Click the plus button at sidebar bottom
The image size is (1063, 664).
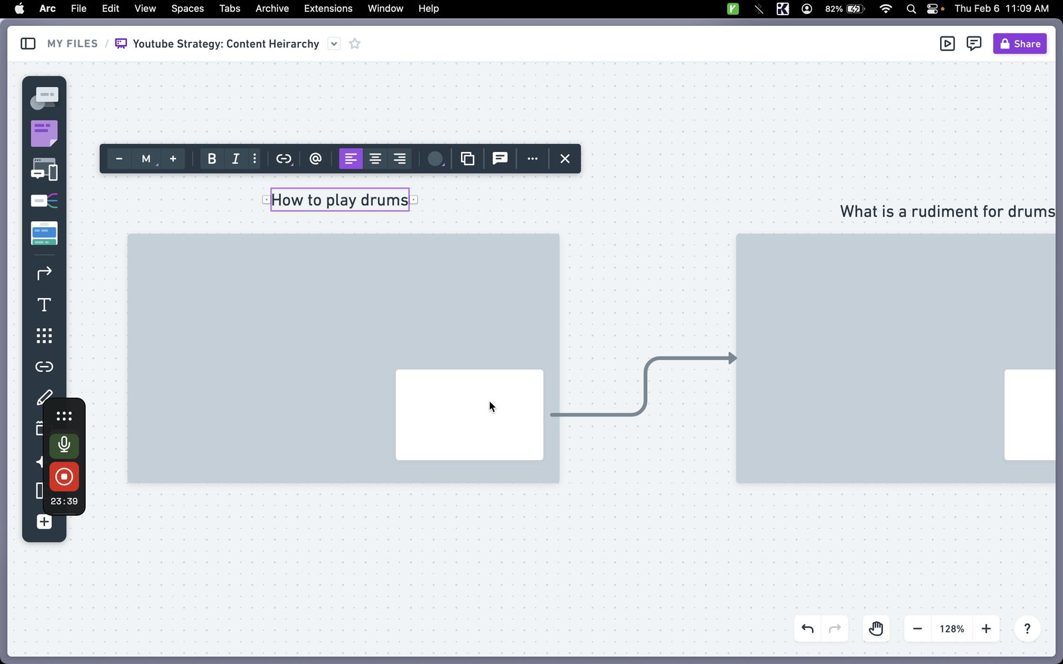tap(44, 522)
